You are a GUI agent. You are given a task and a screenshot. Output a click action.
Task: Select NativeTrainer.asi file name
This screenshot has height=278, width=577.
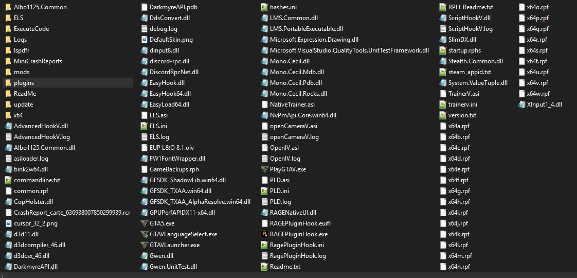pos(293,105)
